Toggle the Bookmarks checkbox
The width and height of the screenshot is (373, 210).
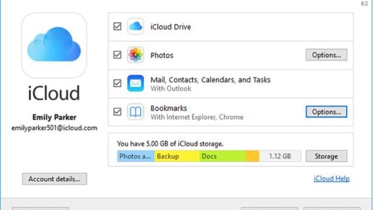117,112
